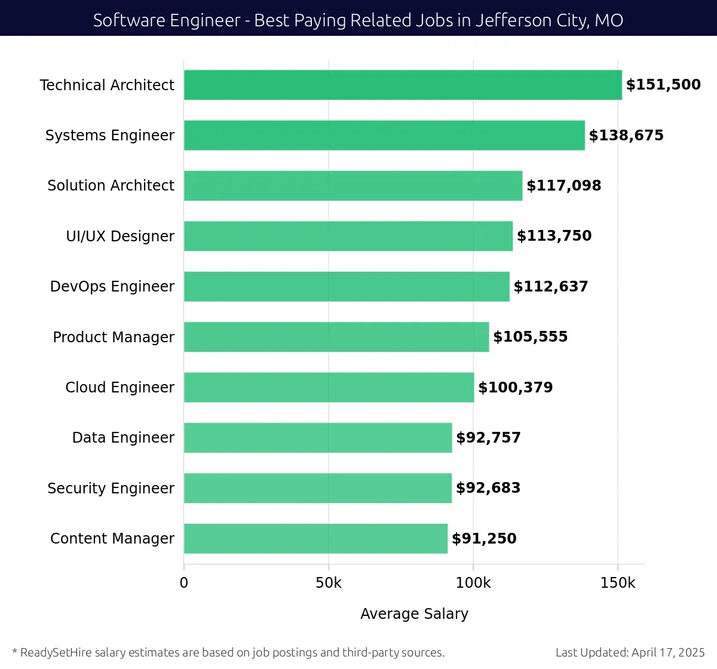
Task: Click the $112,637 salary value
Action: point(551,287)
